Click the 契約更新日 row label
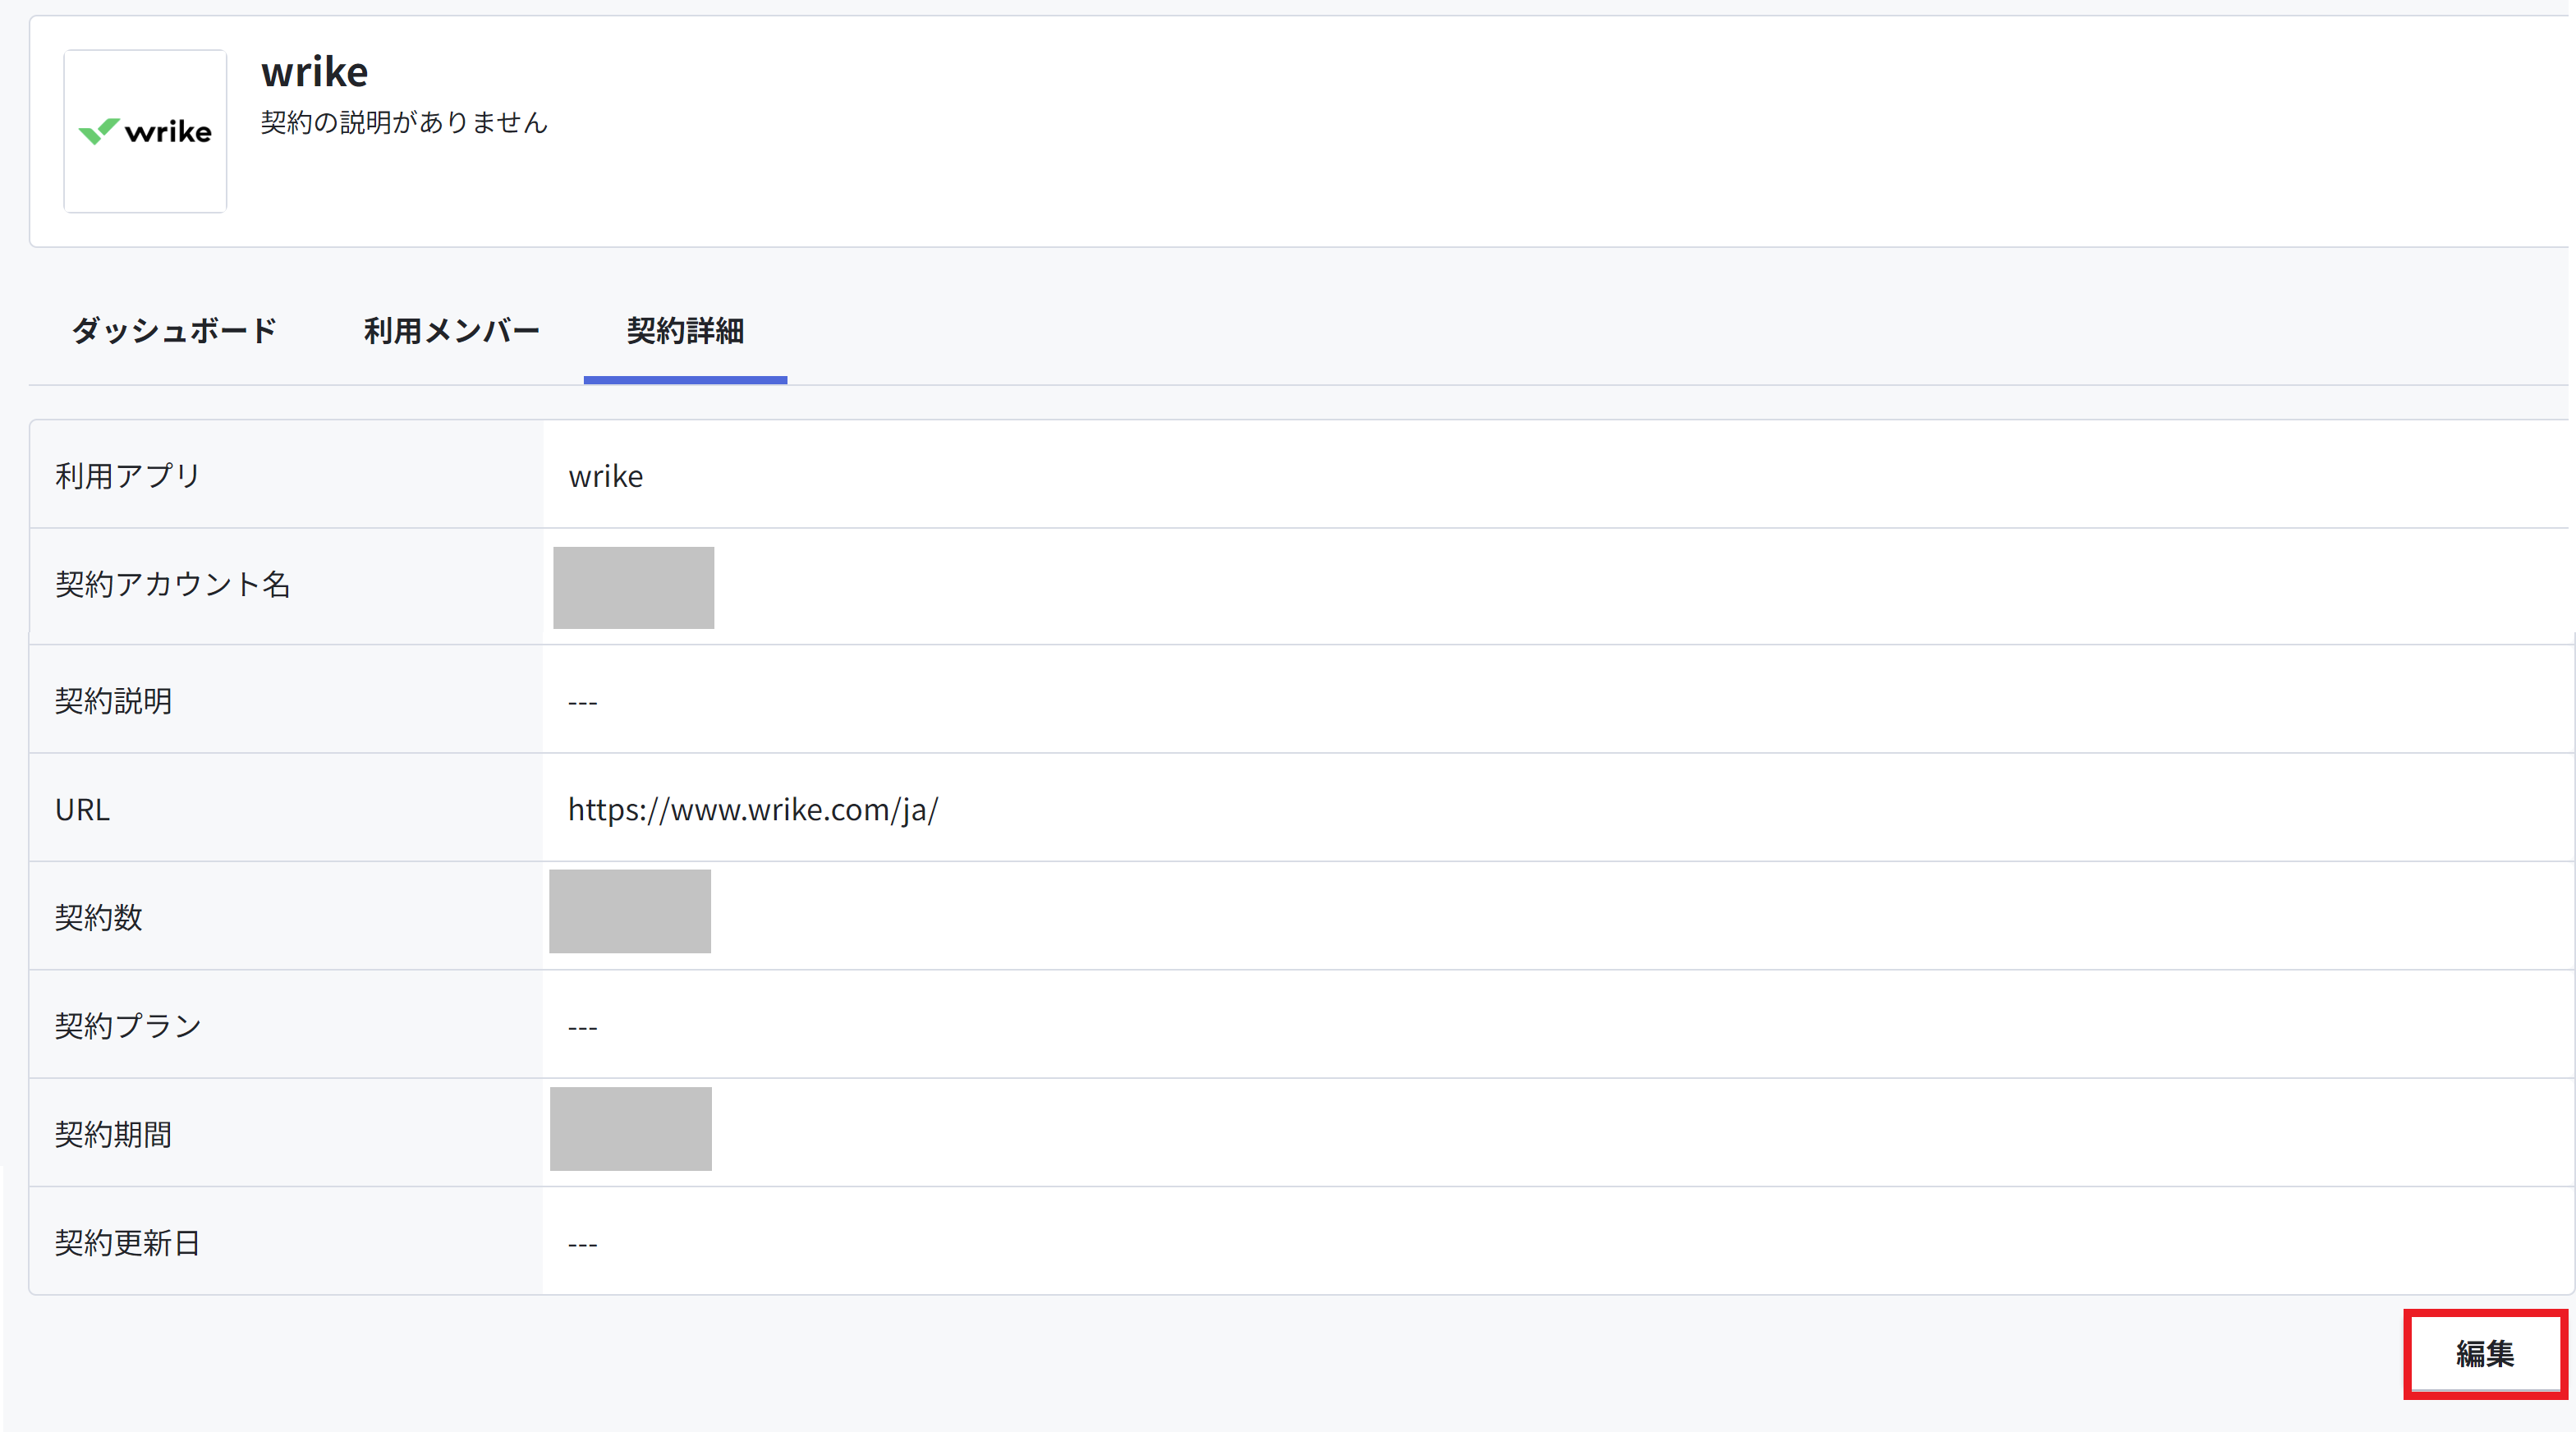 (128, 1243)
